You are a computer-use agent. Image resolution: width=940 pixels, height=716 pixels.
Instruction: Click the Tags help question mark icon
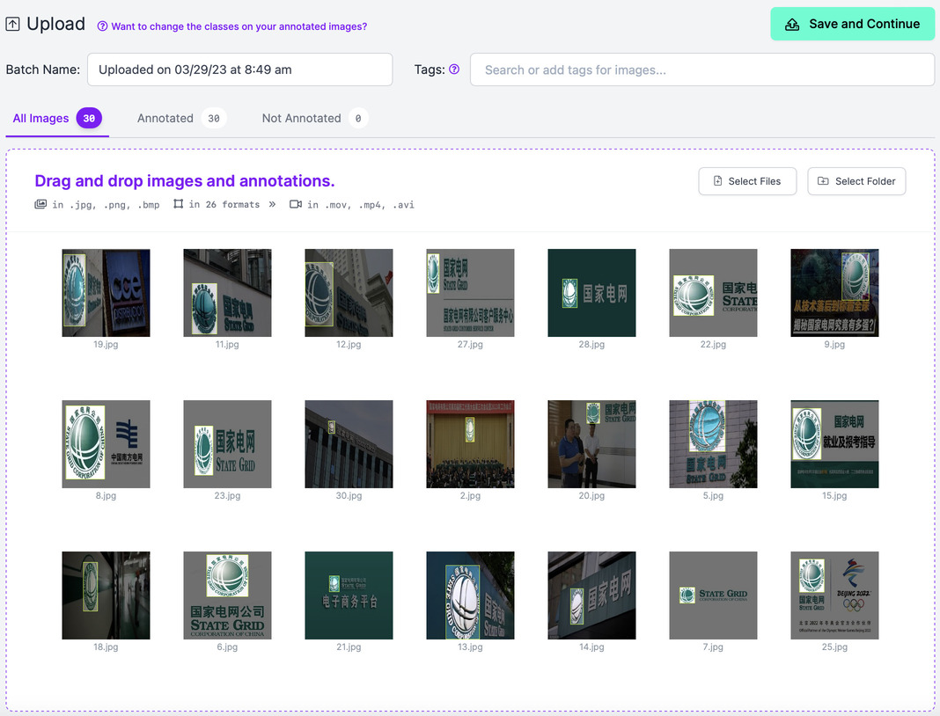[x=454, y=69]
